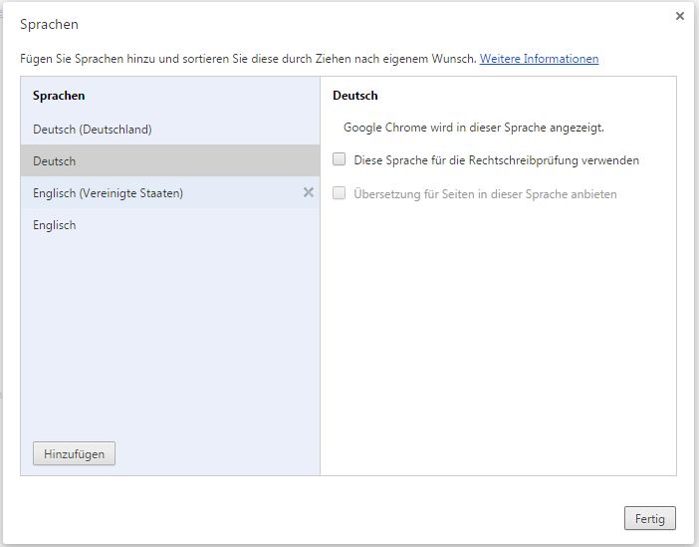This screenshot has height=547, width=699.
Task: Click the 'Google Chrome wird in dieser Sprache angezeigt' text
Action: pyautogui.click(x=473, y=128)
